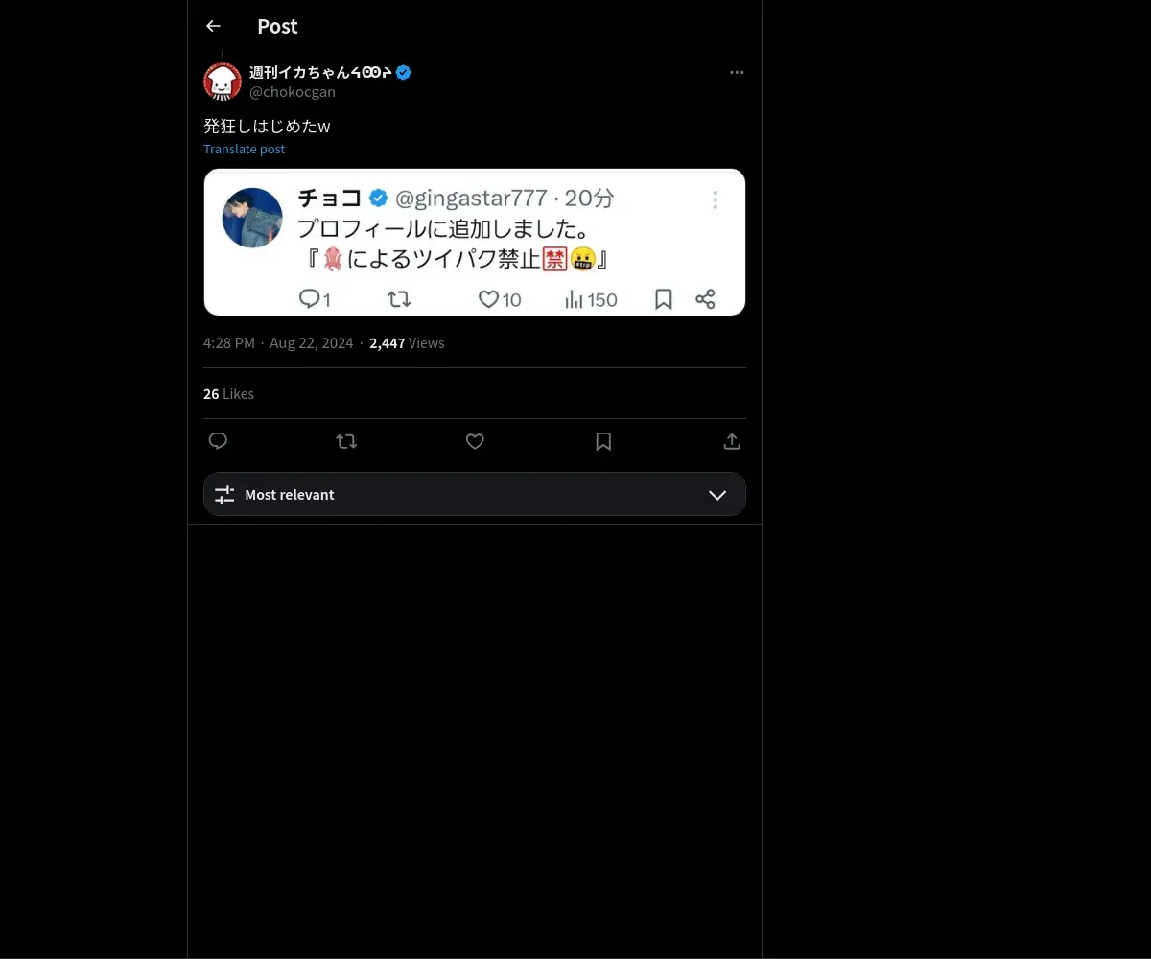Click the share upload icon
Image resolution: width=1151 pixels, height=959 pixels.
point(732,441)
